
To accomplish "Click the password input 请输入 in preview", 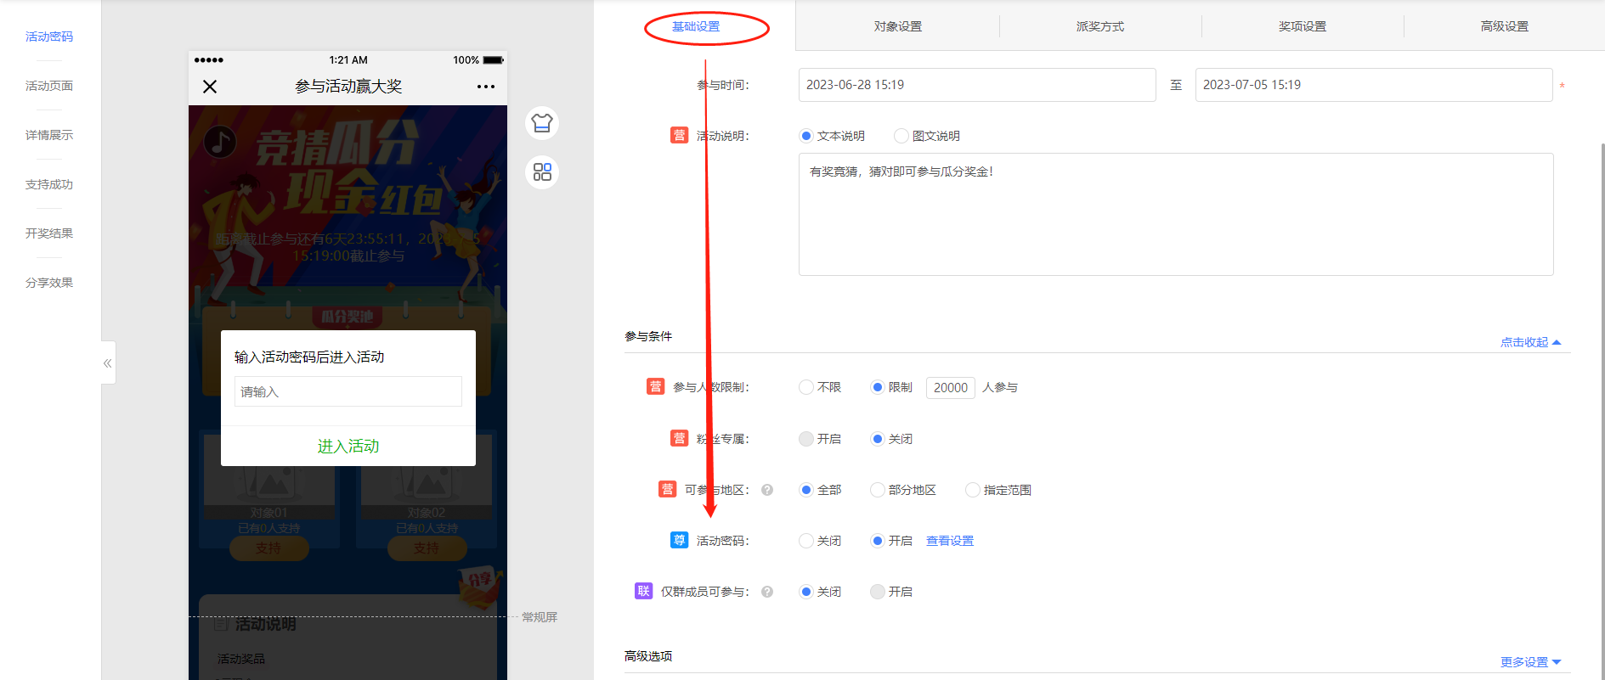I will (348, 391).
